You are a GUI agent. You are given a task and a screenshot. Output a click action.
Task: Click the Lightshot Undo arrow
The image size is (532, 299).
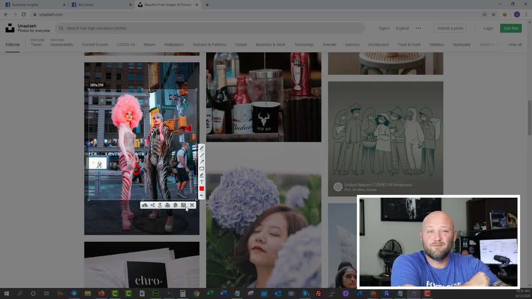[x=202, y=195]
